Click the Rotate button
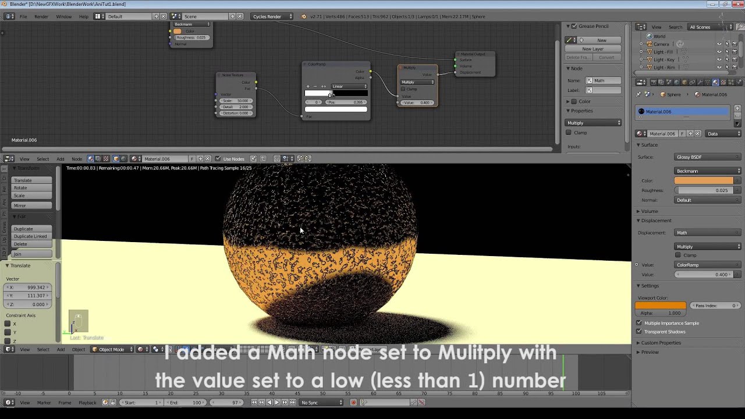This screenshot has height=419, width=745. pos(31,188)
